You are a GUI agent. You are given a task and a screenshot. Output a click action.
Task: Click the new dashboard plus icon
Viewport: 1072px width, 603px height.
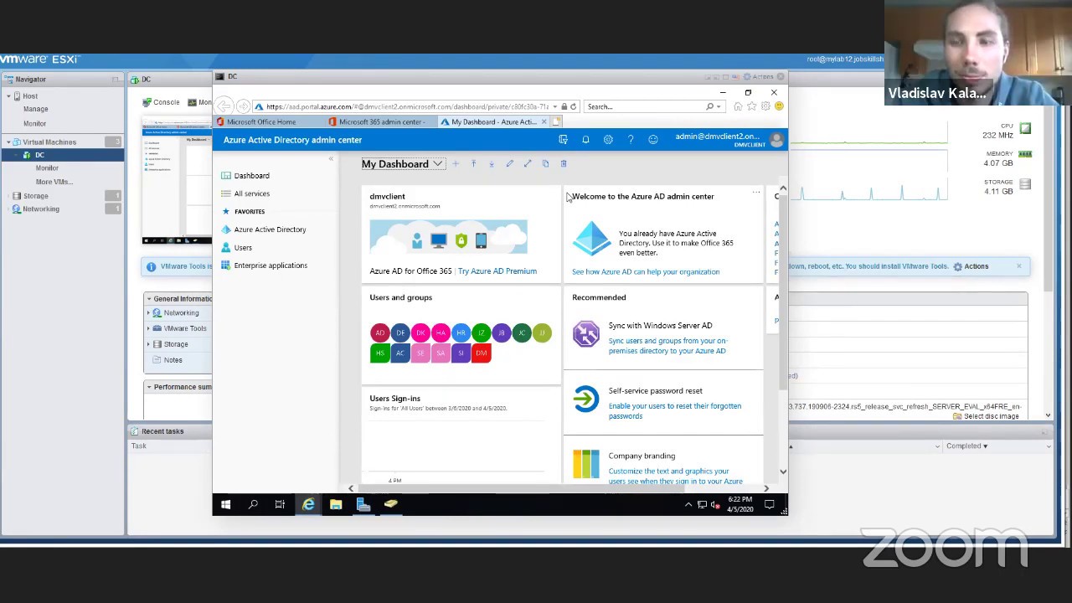tap(456, 163)
